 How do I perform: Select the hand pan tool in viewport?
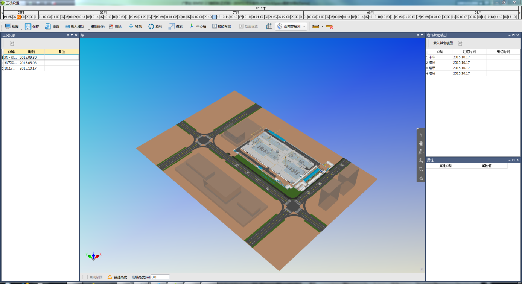tap(421, 143)
